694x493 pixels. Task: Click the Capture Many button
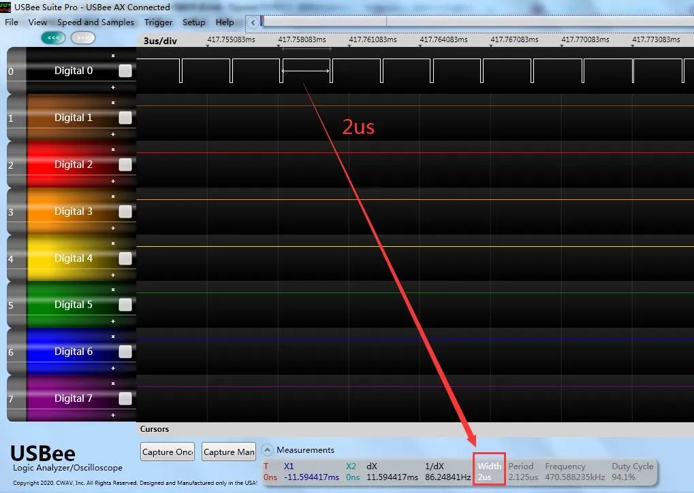(x=229, y=452)
